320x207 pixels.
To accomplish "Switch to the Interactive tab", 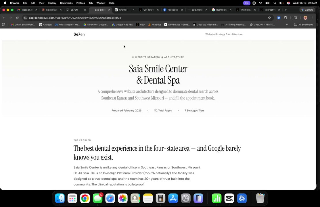I will tap(270, 10).
